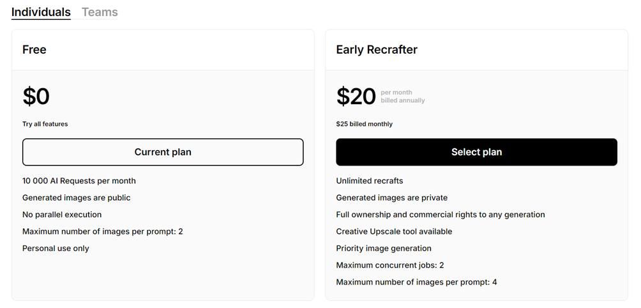This screenshot has width=641, height=308.
Task: Click 'Generated images are public' feature
Action: (77, 197)
